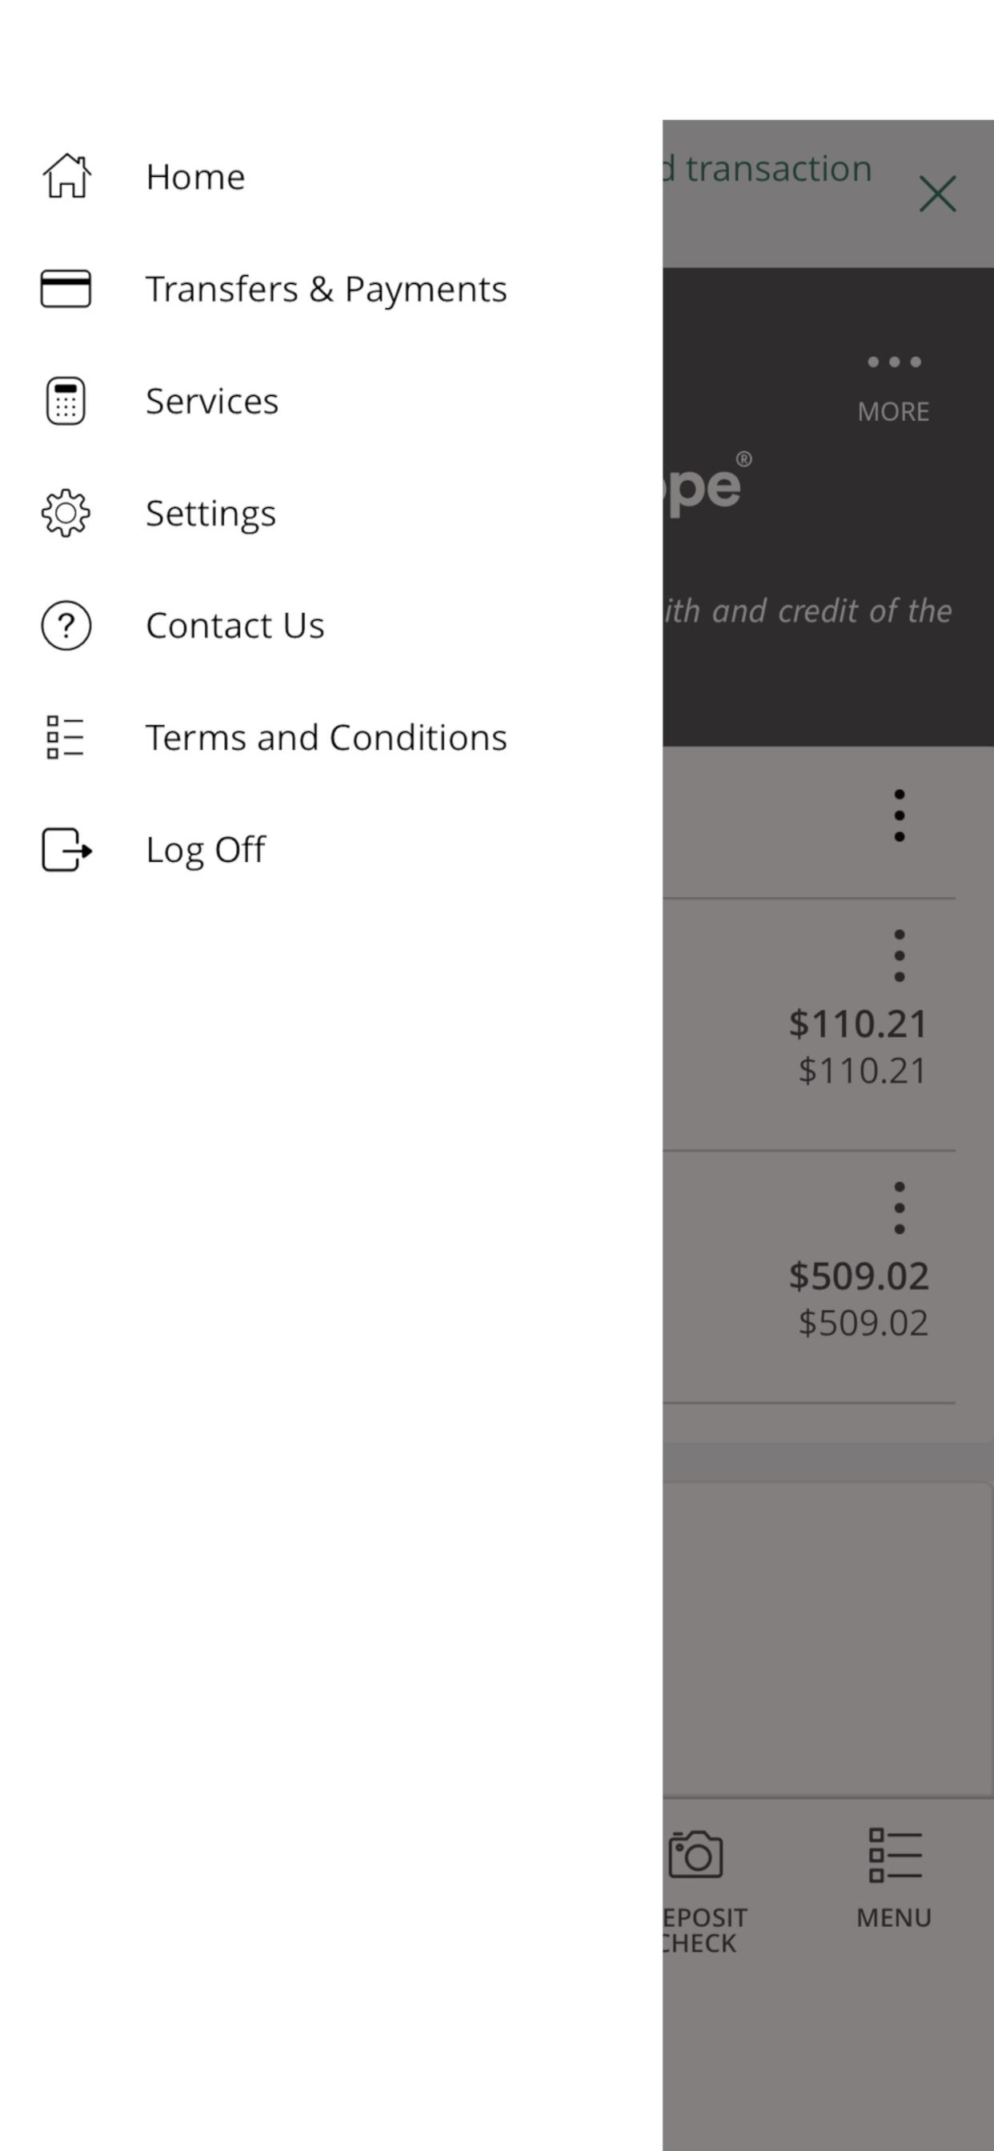Tap the Contact Us question mark icon
The height and width of the screenshot is (2151, 994).
pos(66,626)
